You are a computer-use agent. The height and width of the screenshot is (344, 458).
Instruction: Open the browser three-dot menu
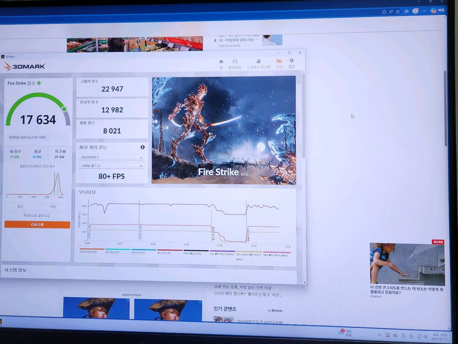coord(425,11)
